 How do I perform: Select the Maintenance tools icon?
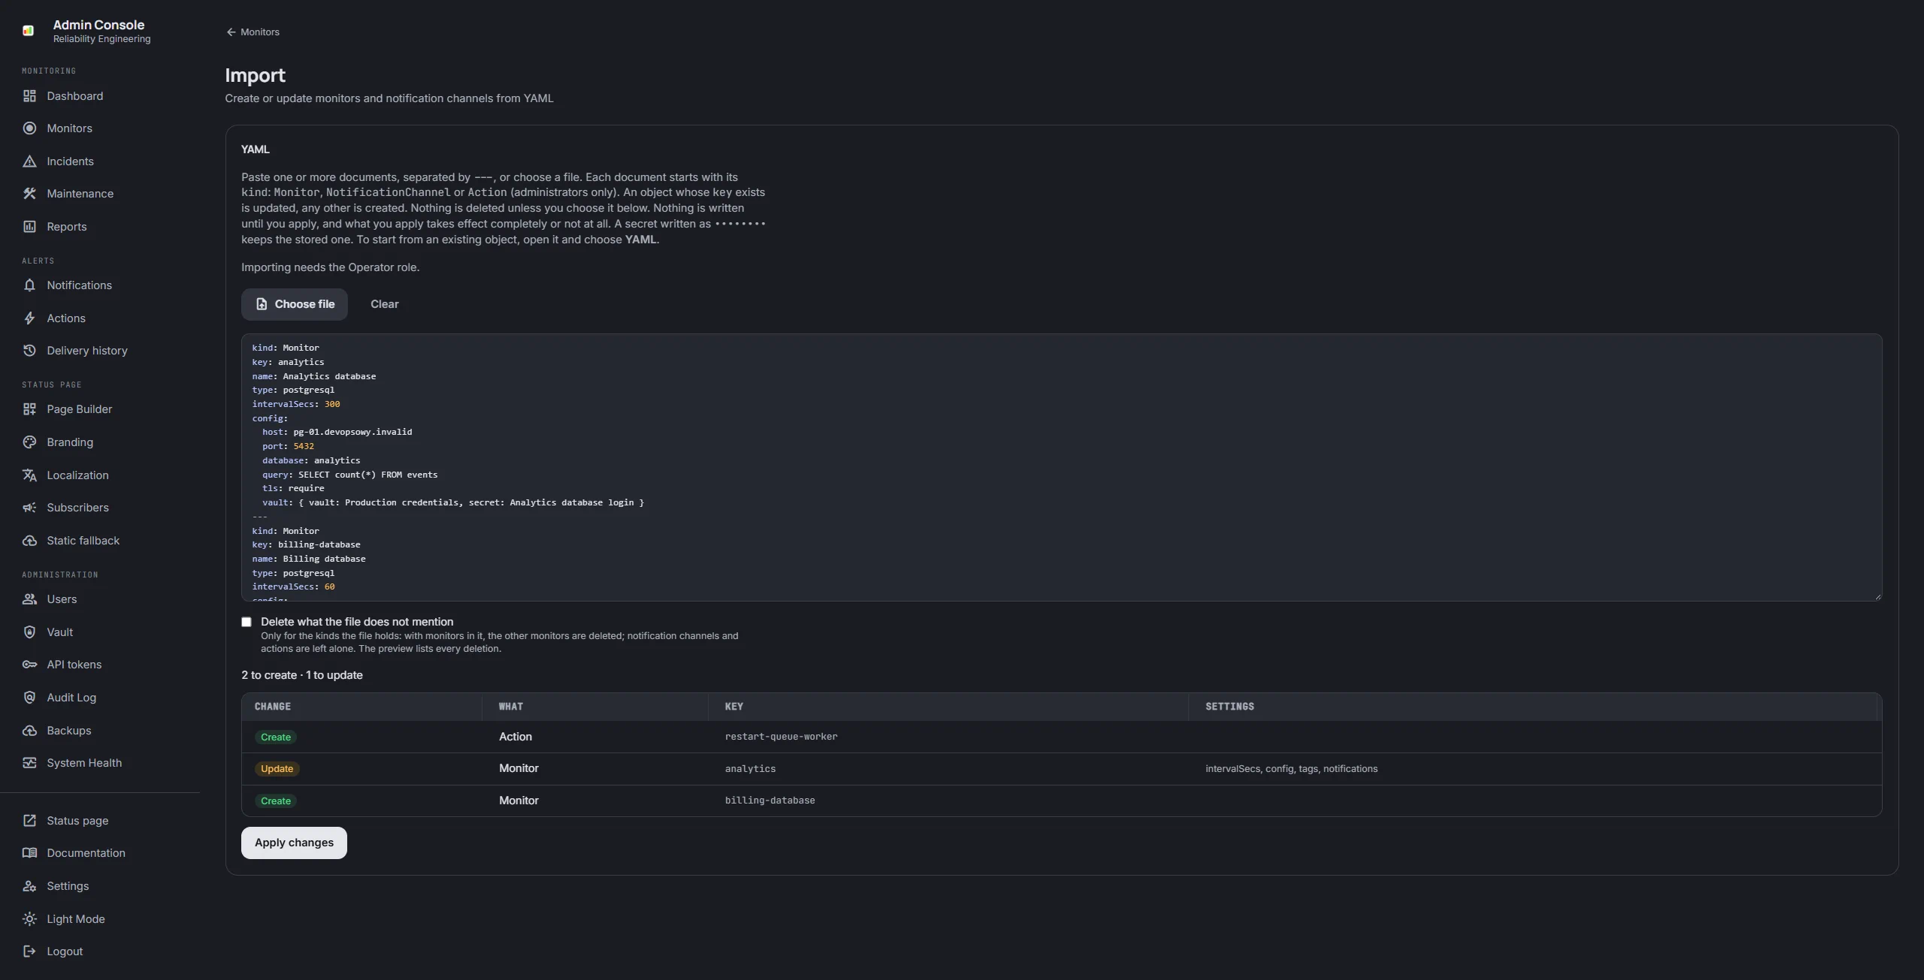point(29,194)
